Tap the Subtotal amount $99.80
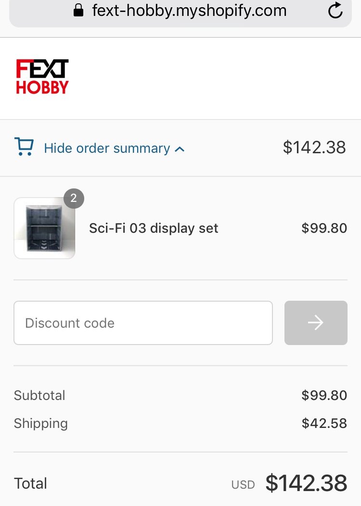The width and height of the screenshot is (361, 506). tap(324, 395)
